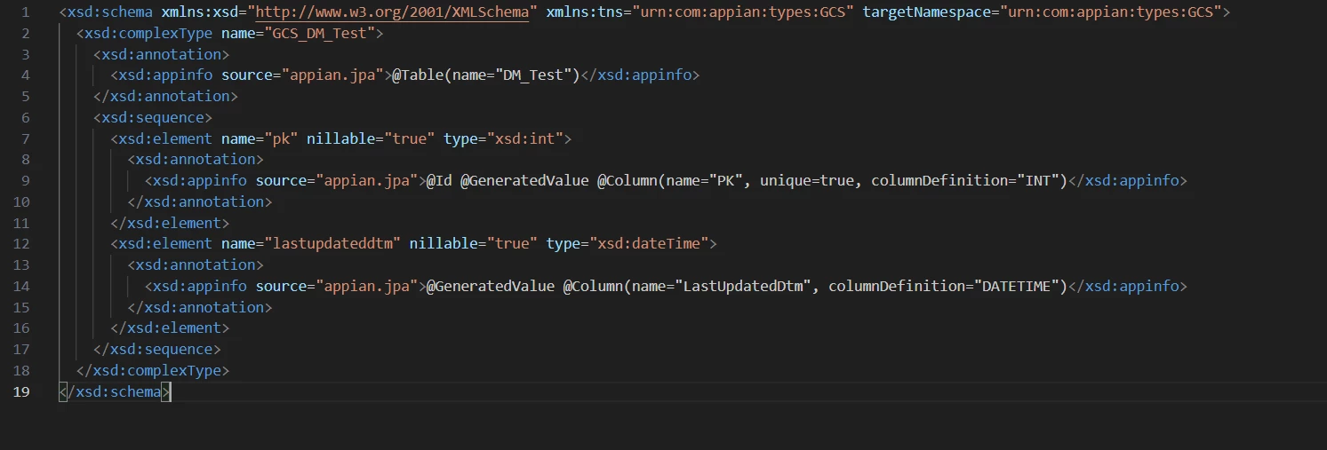Viewport: 1327px width, 450px height.
Task: Click columnDefinition="INT" text on line 9
Action: [969, 180]
